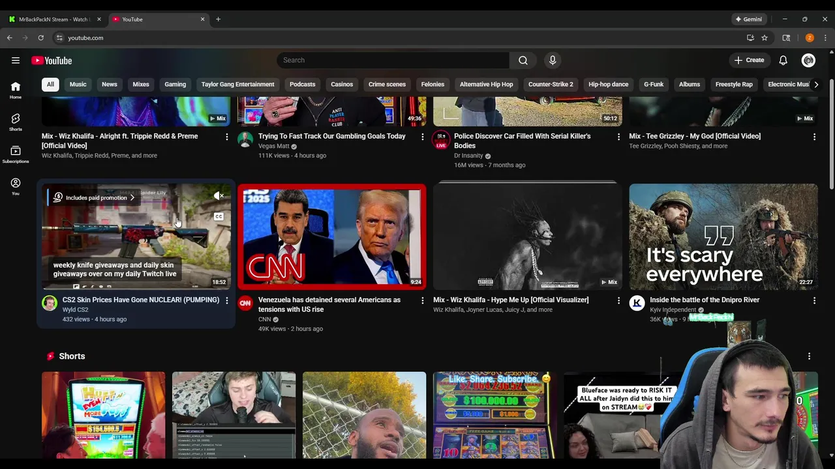Click Wyld CS2 channel name
835x469 pixels.
coord(75,310)
